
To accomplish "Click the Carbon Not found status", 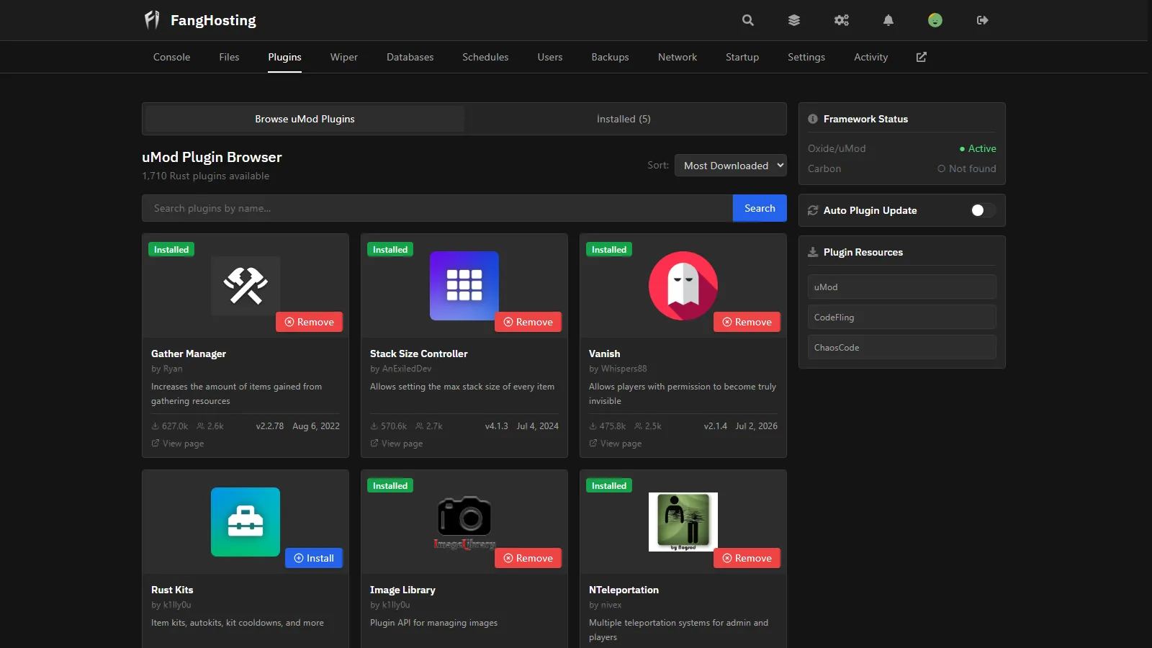I will pos(967,168).
